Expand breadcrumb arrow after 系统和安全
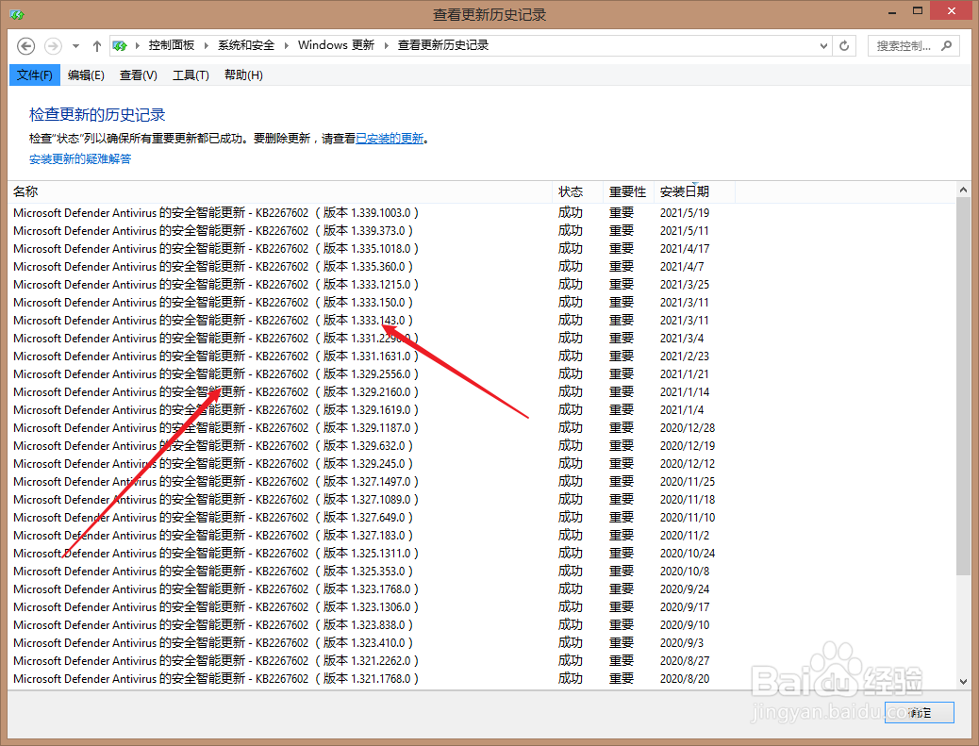The width and height of the screenshot is (979, 746). click(286, 45)
